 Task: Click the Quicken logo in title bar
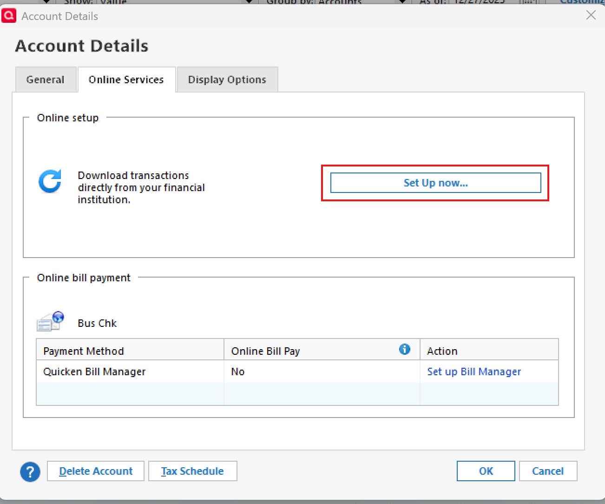coord(9,16)
